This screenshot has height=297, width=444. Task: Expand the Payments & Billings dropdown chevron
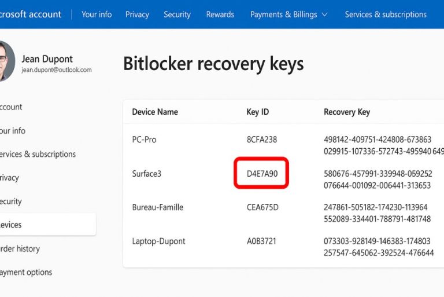pos(325,14)
